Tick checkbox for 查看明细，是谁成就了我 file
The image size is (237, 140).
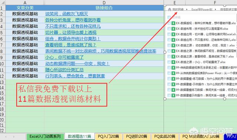point(169,56)
